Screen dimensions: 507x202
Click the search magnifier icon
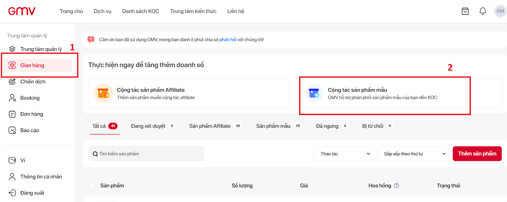coord(95,154)
